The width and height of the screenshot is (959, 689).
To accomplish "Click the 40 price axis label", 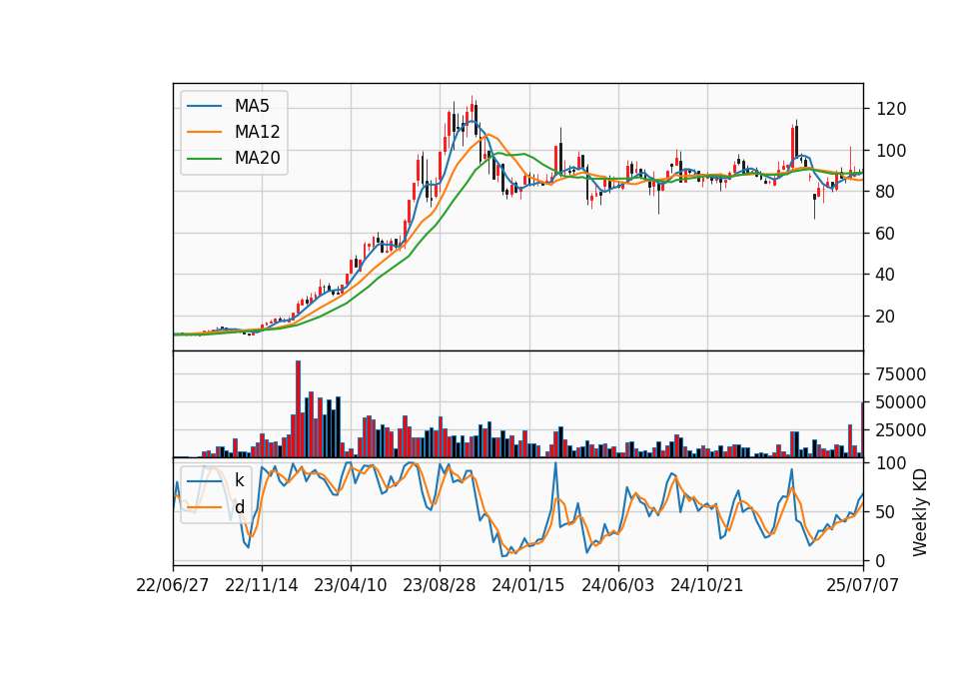I will point(886,276).
